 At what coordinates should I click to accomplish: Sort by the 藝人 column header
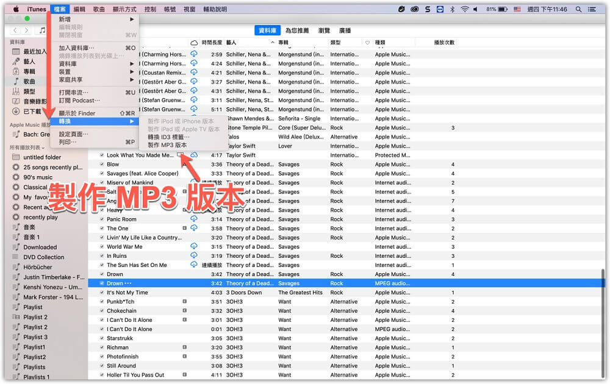click(x=249, y=43)
